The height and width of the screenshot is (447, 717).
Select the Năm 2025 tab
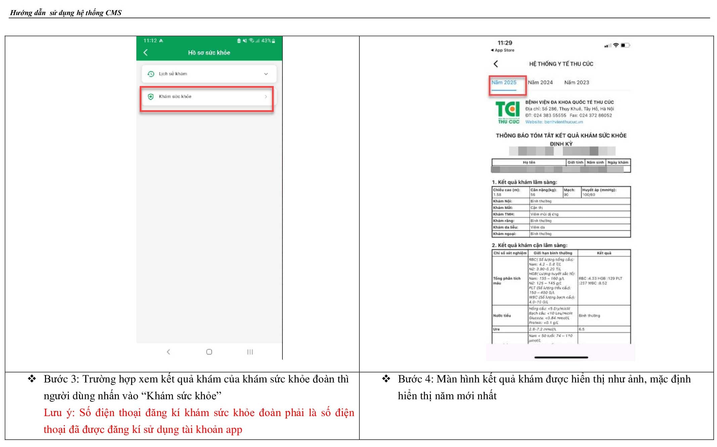(x=504, y=83)
